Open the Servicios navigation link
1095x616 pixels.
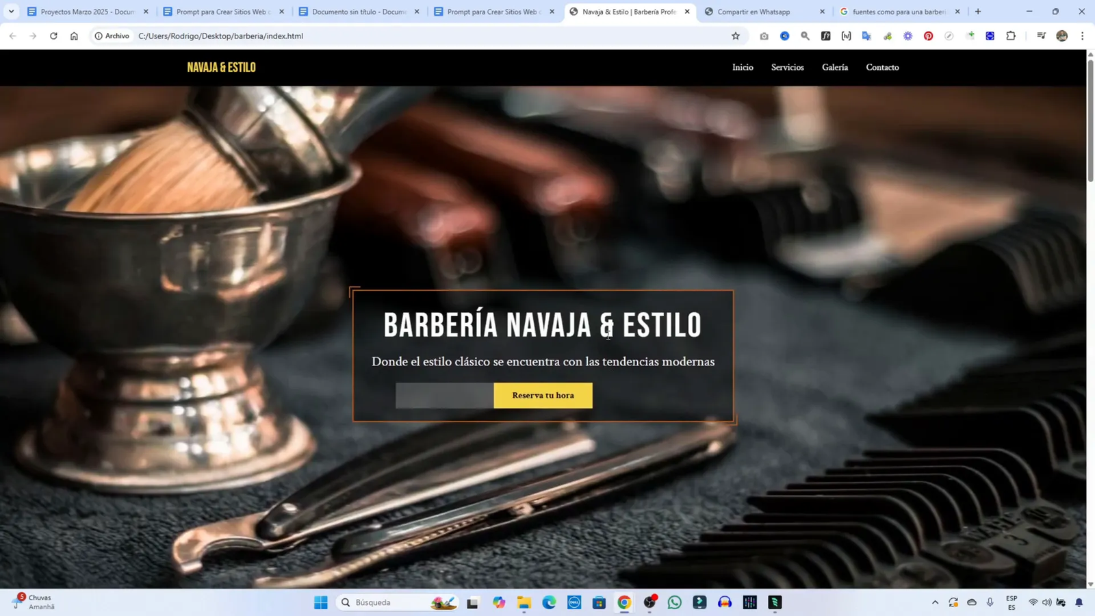pyautogui.click(x=788, y=67)
